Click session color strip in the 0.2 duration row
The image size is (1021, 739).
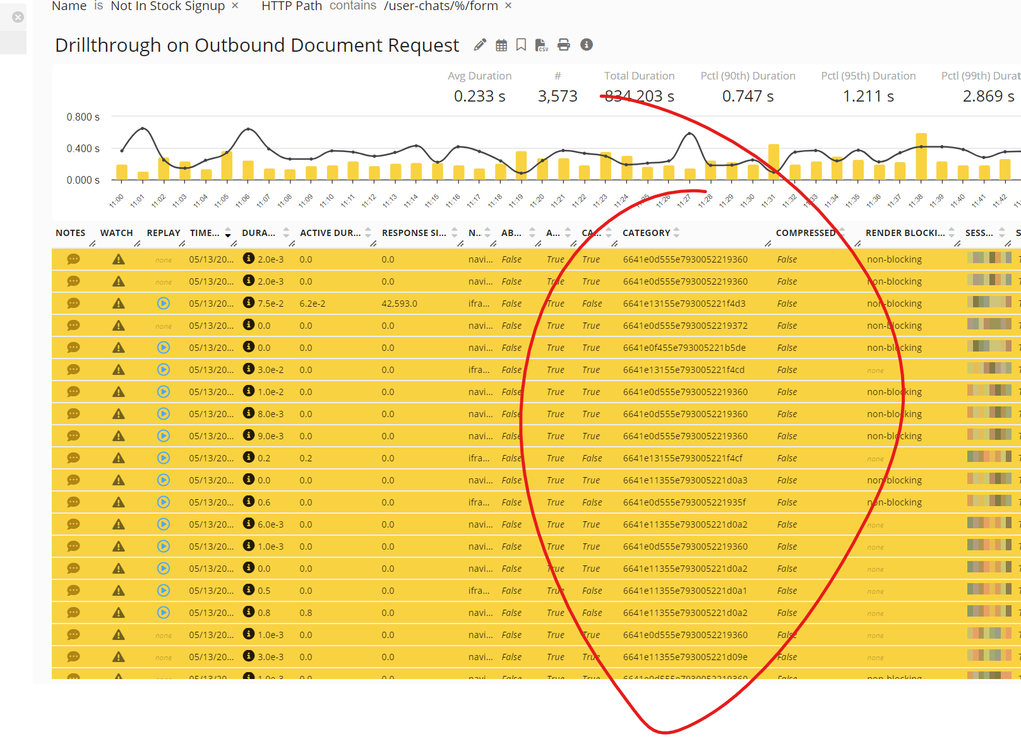(989, 456)
